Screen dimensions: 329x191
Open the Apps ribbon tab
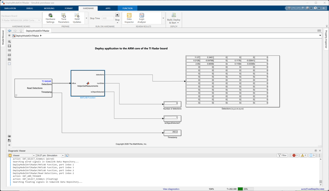tap(108, 8)
